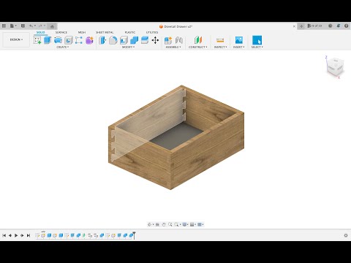
Task: Activate the Select tool icon
Action: coord(257,40)
